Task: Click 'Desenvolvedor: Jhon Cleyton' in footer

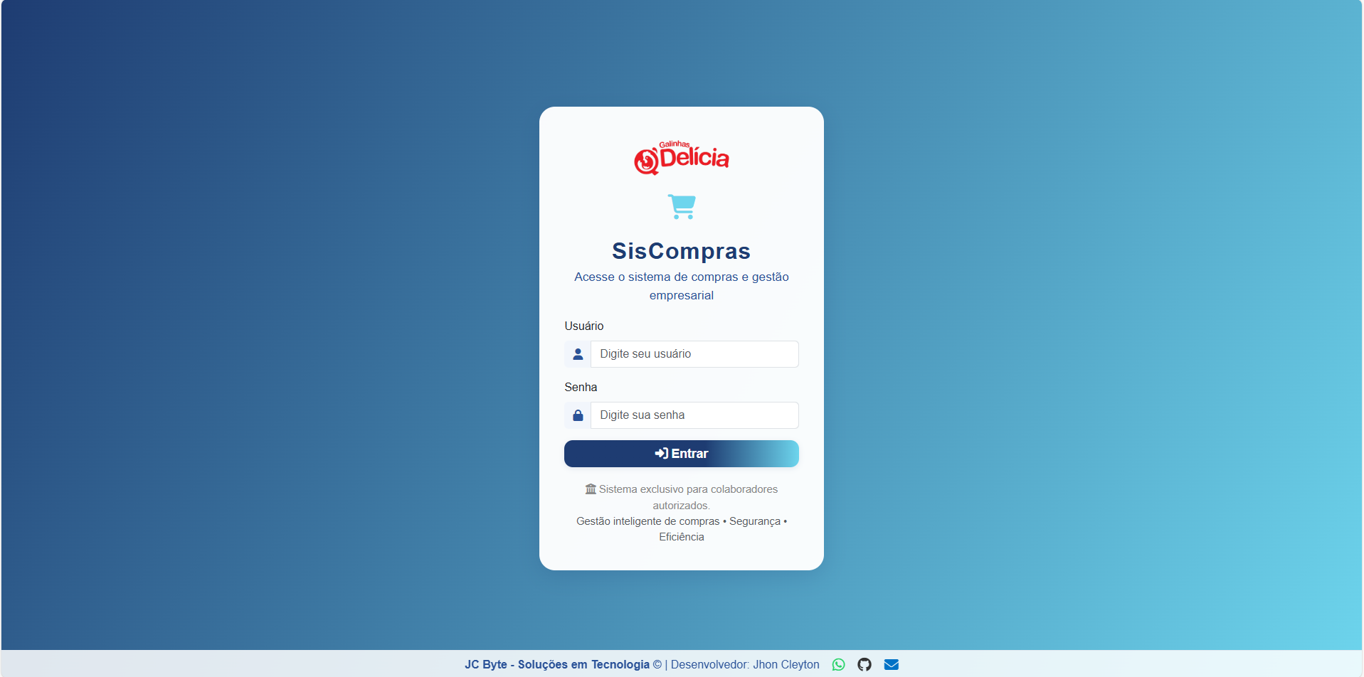Action: tap(744, 664)
